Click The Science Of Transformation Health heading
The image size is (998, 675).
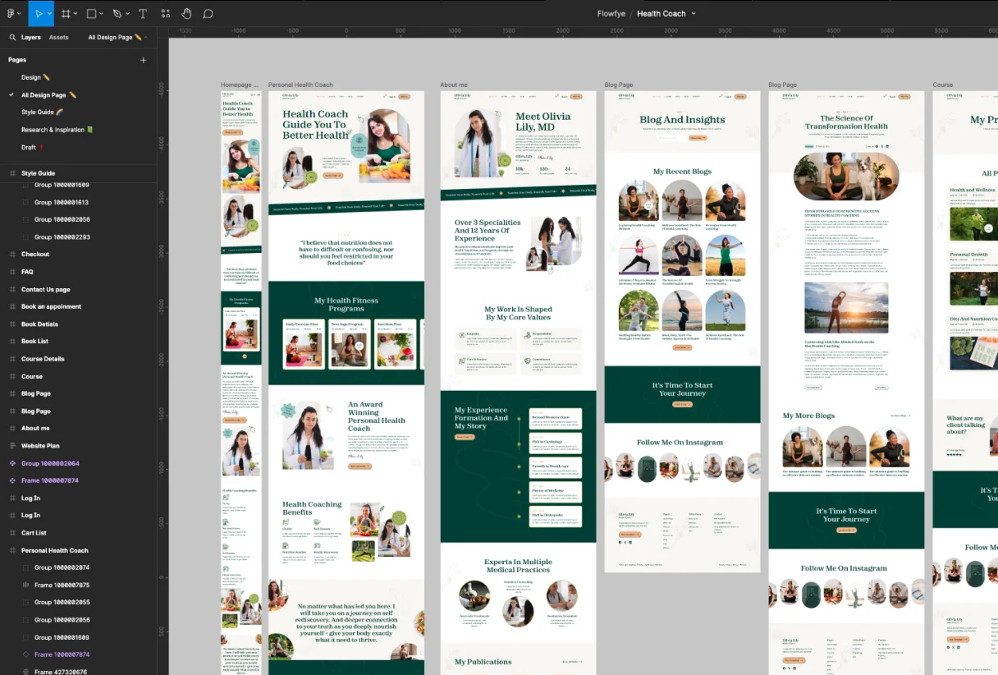click(x=846, y=122)
